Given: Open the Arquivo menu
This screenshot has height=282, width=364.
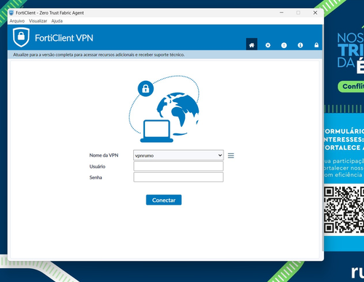Looking at the screenshot, I should click(17, 21).
